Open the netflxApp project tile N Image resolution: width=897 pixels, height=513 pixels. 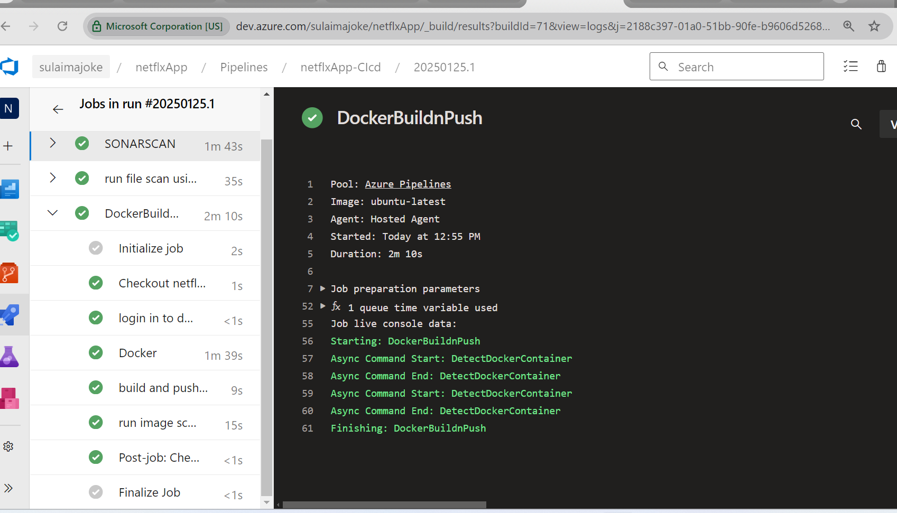(9, 108)
